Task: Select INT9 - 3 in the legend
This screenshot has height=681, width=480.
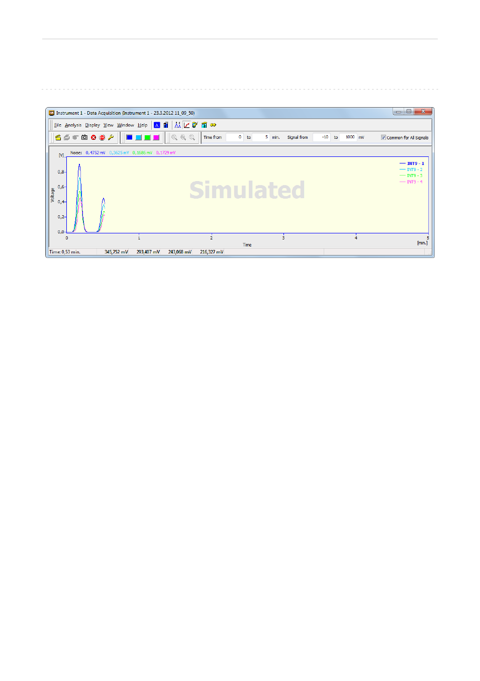Action: coord(411,176)
